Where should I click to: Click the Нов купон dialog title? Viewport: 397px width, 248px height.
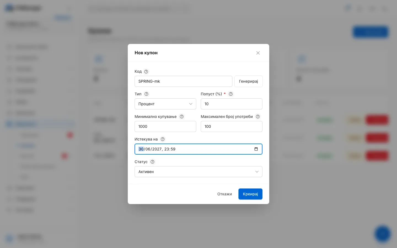click(146, 53)
